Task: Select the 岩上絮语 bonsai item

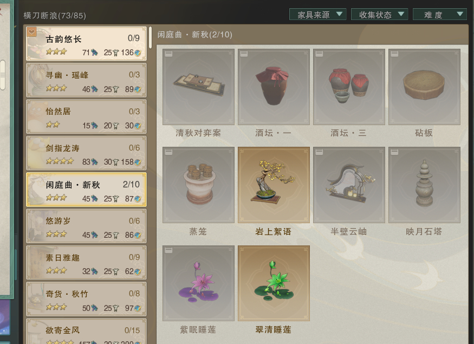Action: (274, 185)
